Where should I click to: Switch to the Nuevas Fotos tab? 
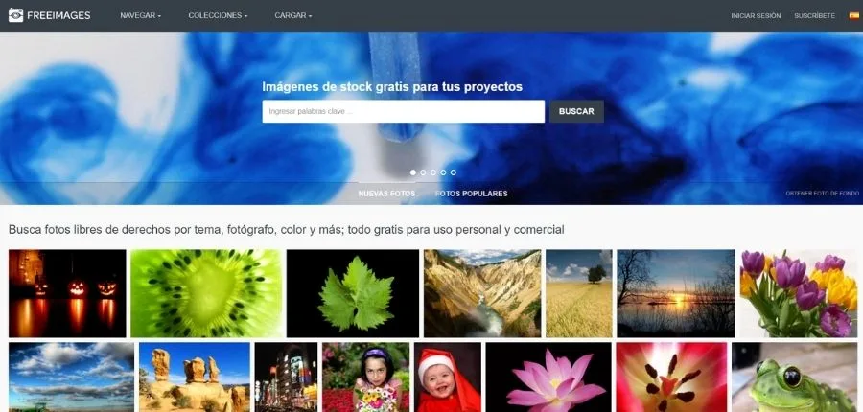tap(386, 194)
